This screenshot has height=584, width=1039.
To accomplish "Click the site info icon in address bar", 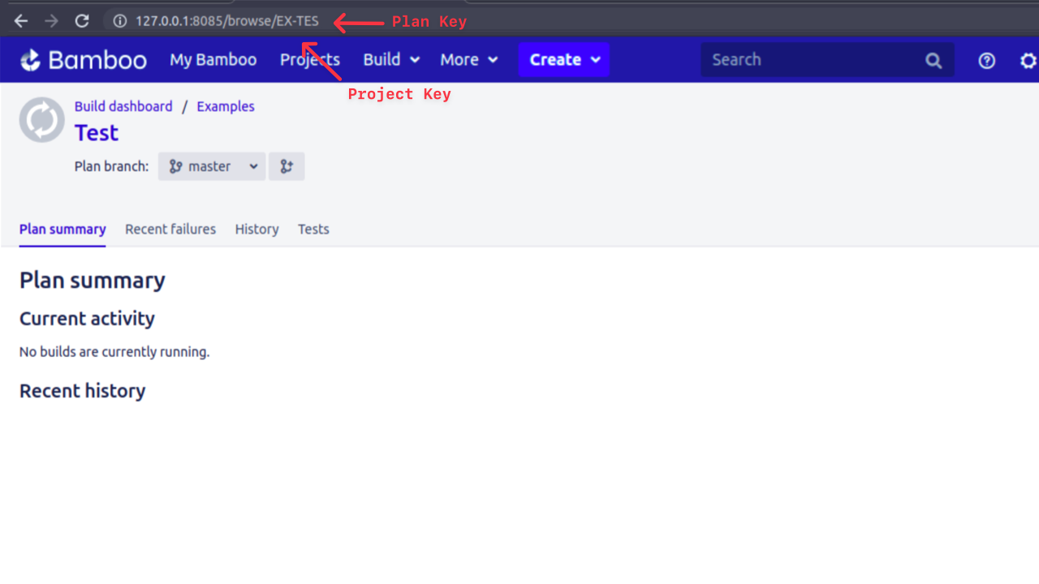I will 120,21.
